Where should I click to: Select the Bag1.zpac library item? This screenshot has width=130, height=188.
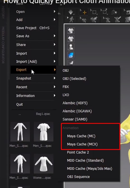click(43, 114)
